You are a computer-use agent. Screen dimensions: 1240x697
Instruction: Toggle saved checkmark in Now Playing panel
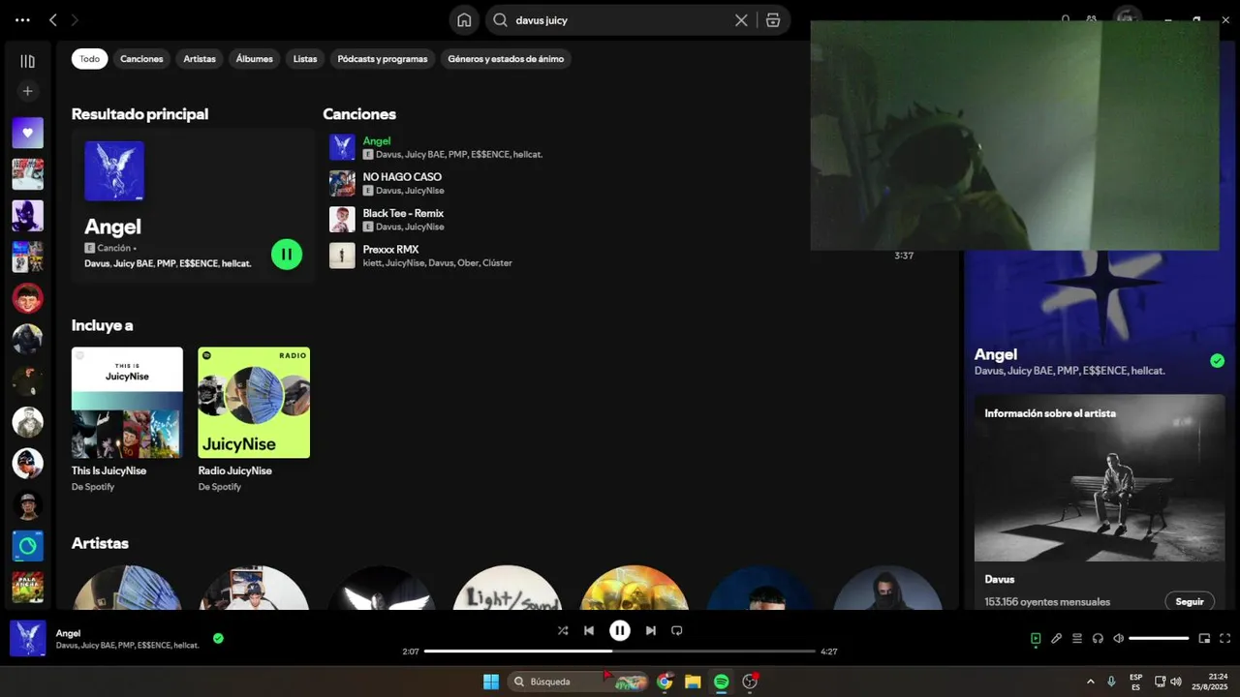coord(1217,361)
